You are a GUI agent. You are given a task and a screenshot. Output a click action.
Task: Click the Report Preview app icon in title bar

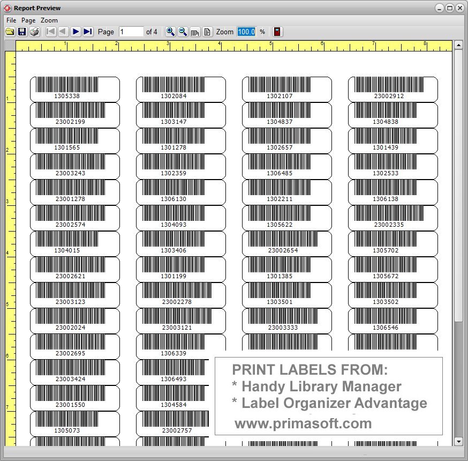coord(7,8)
